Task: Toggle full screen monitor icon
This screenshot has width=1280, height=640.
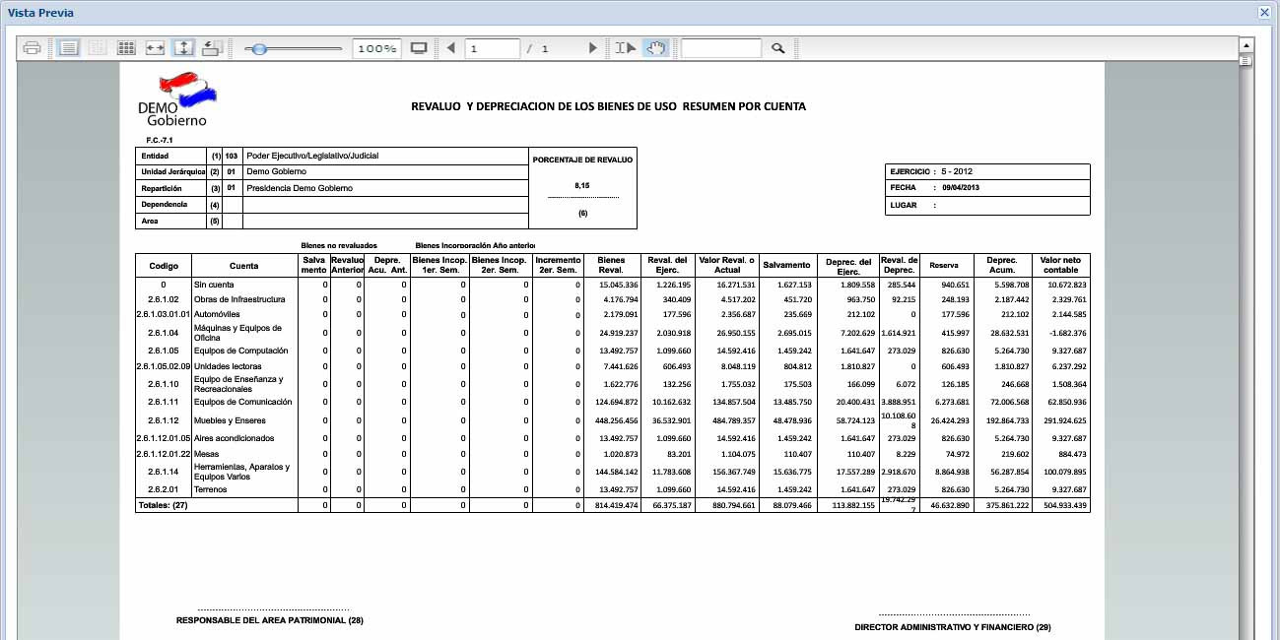Action: (419, 48)
